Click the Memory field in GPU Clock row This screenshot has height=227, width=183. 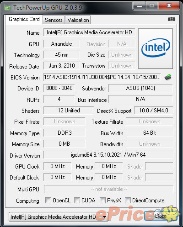point(109,166)
